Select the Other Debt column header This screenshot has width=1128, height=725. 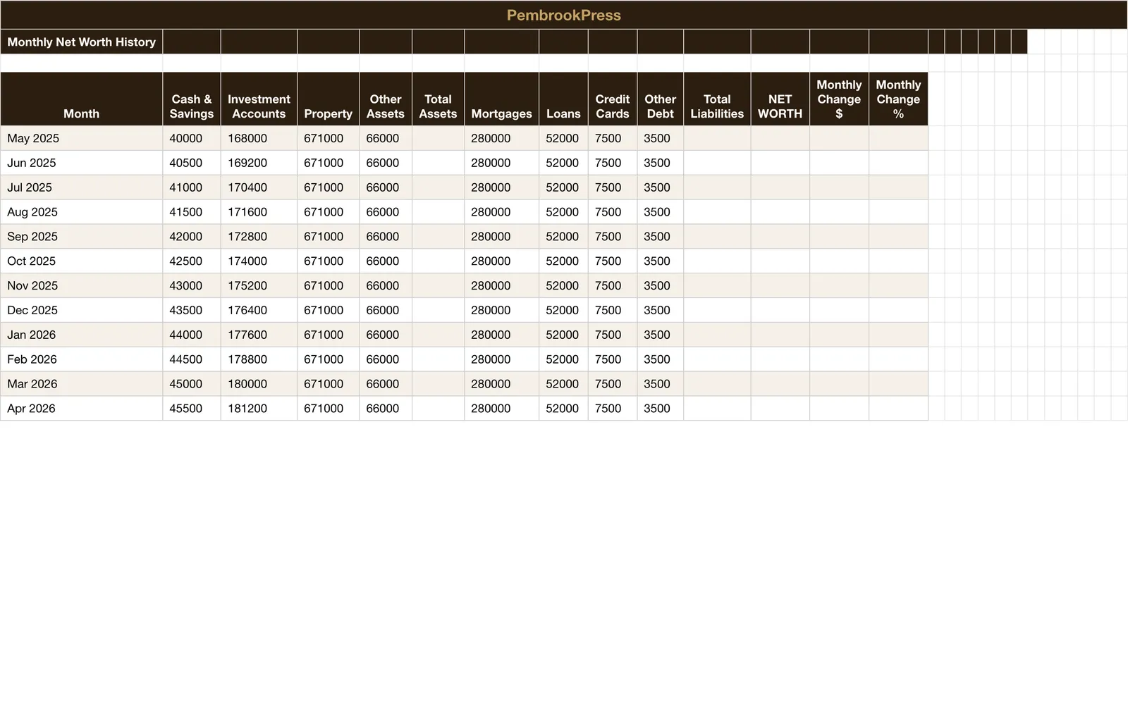(661, 99)
